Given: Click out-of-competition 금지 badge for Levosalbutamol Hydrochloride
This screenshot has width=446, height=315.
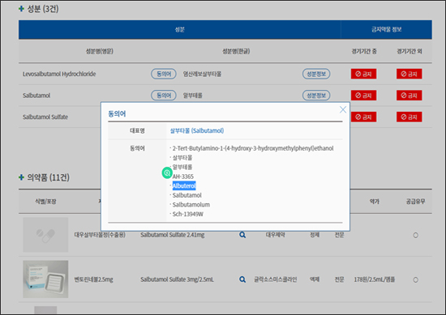Looking at the screenshot, I should pos(409,74).
